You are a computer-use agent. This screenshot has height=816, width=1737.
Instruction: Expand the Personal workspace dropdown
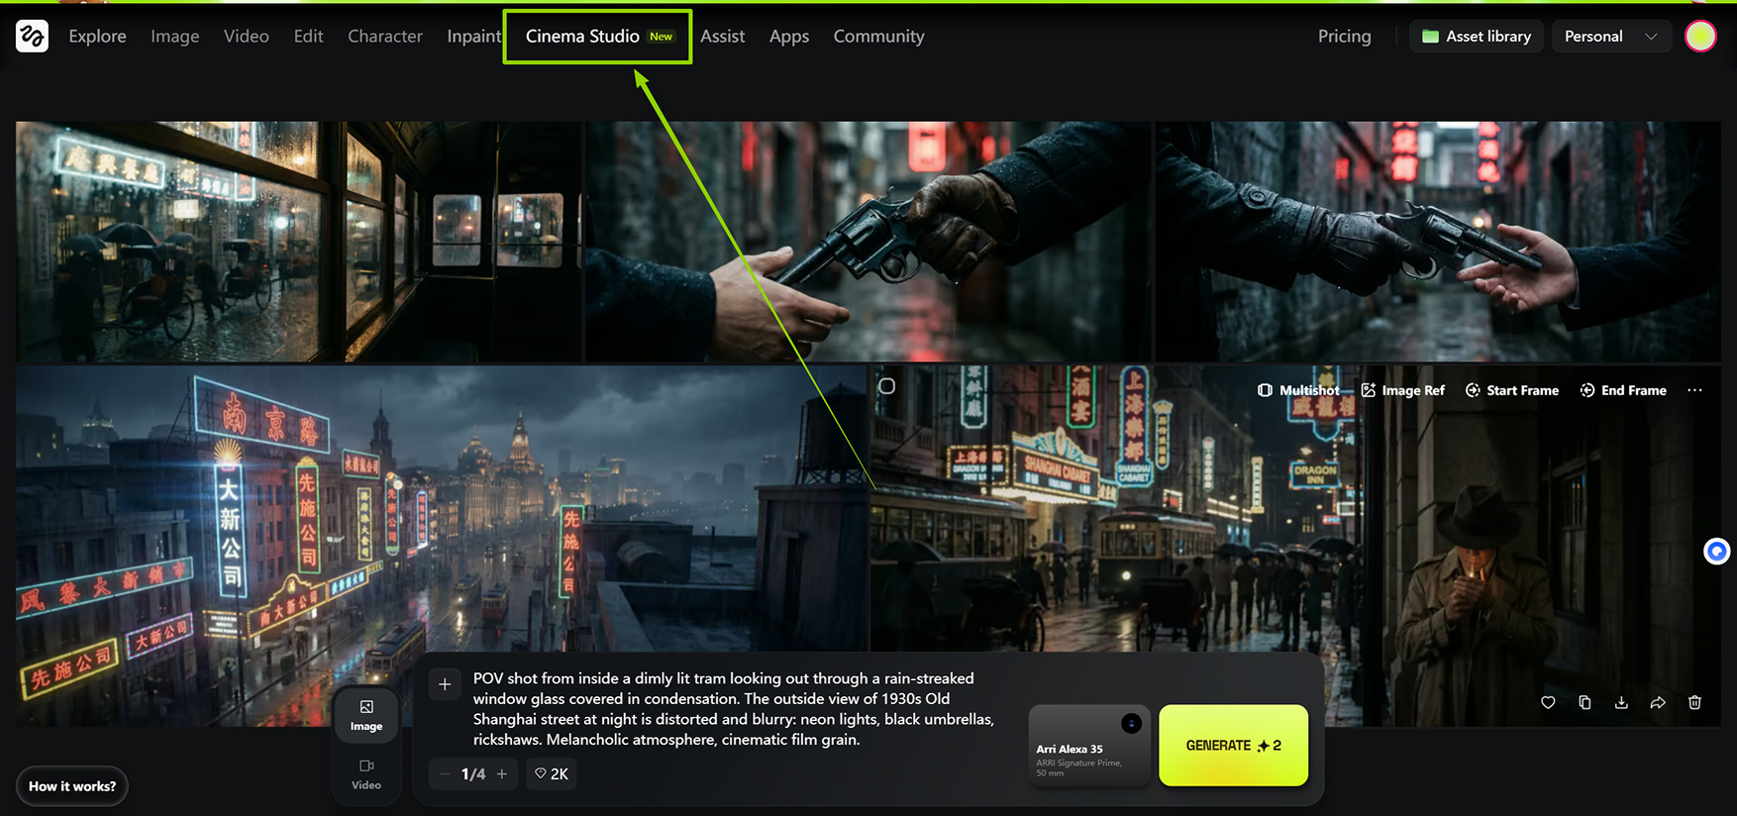[x=1610, y=37]
